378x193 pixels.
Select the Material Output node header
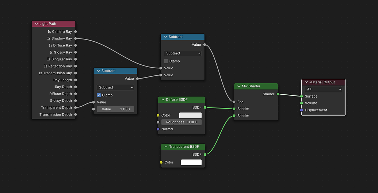323,82
